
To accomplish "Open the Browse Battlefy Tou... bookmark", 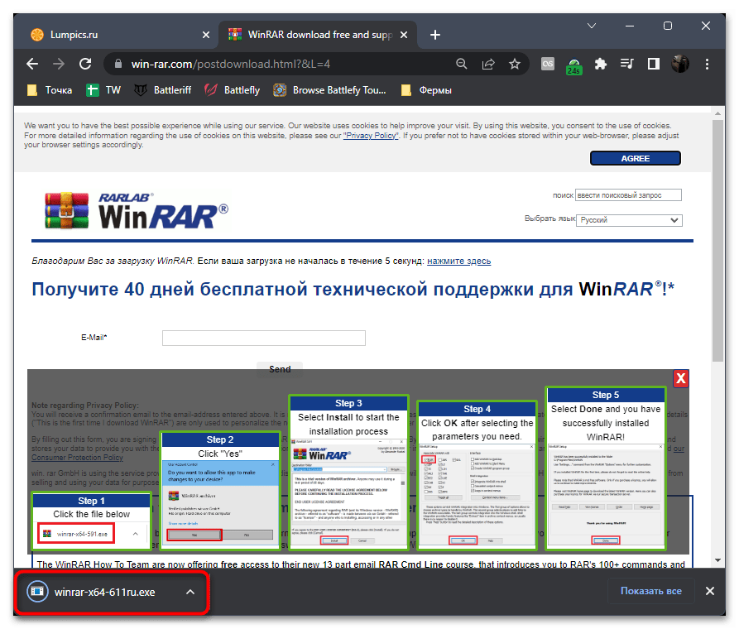I will click(330, 90).
